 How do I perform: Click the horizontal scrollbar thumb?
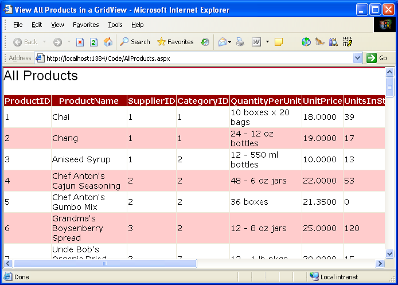pos(105,263)
